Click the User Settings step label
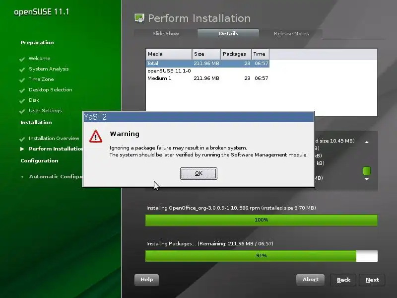 (45, 111)
